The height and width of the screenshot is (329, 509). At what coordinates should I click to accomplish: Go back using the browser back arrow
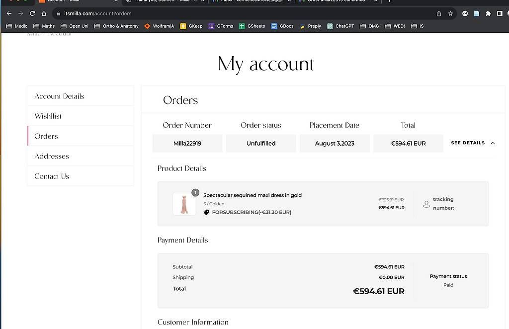pos(9,13)
